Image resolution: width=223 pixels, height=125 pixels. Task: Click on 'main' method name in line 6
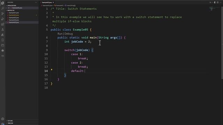pos(93,37)
